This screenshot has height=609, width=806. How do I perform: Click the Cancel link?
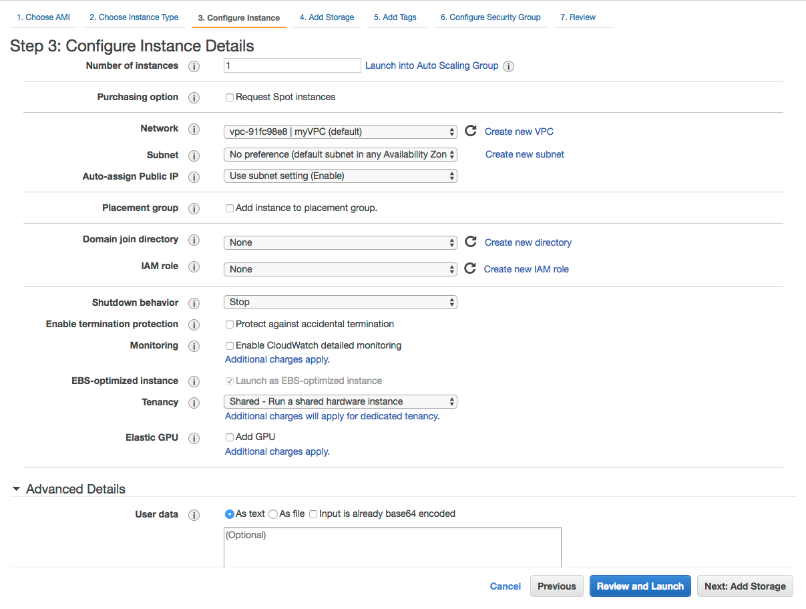[x=506, y=586]
